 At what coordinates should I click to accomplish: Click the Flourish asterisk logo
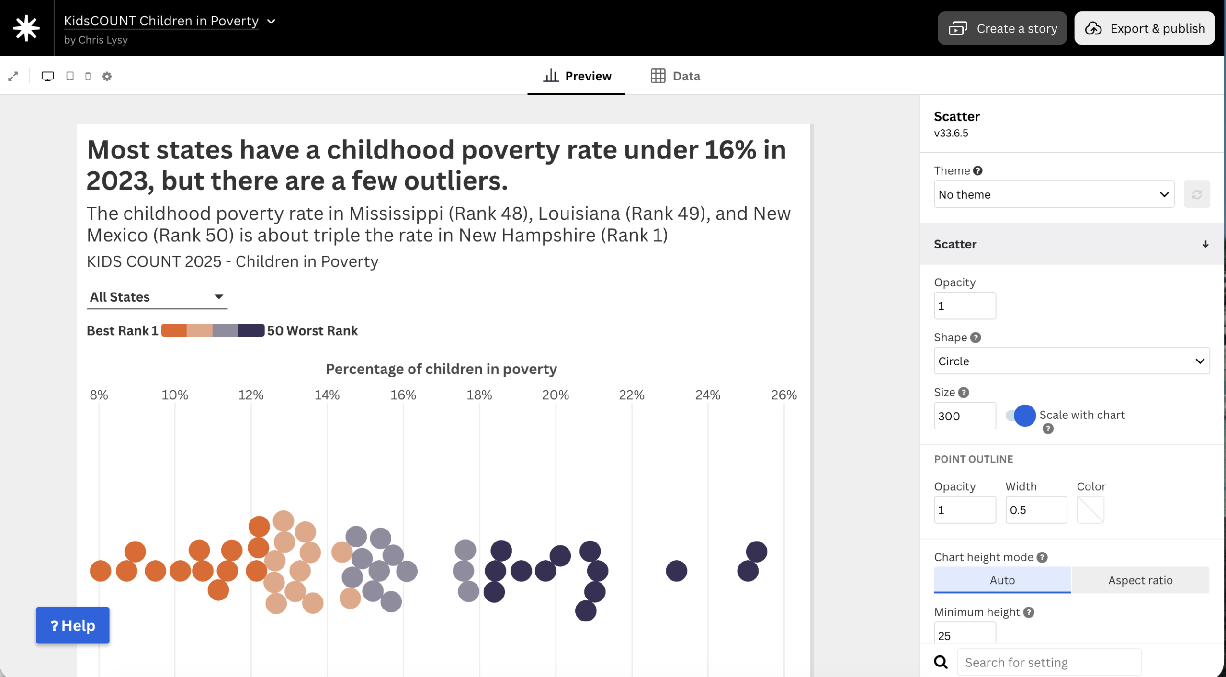[x=26, y=28]
